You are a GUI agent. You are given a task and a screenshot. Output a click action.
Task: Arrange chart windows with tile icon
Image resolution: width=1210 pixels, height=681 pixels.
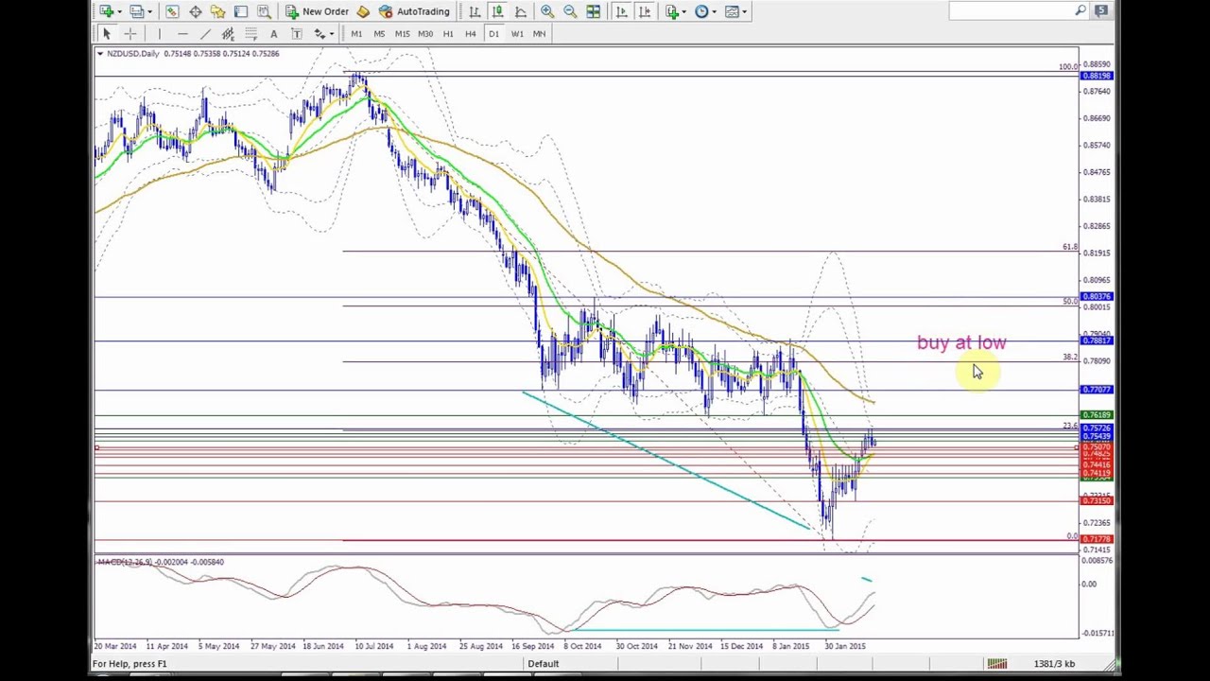[x=593, y=11]
